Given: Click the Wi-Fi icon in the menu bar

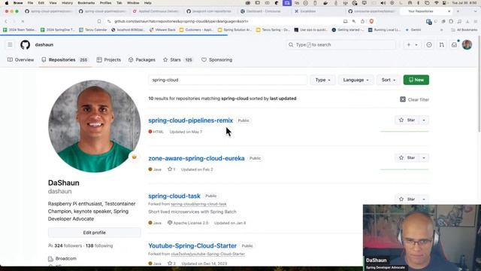Looking at the screenshot, I should [x=436, y=3].
